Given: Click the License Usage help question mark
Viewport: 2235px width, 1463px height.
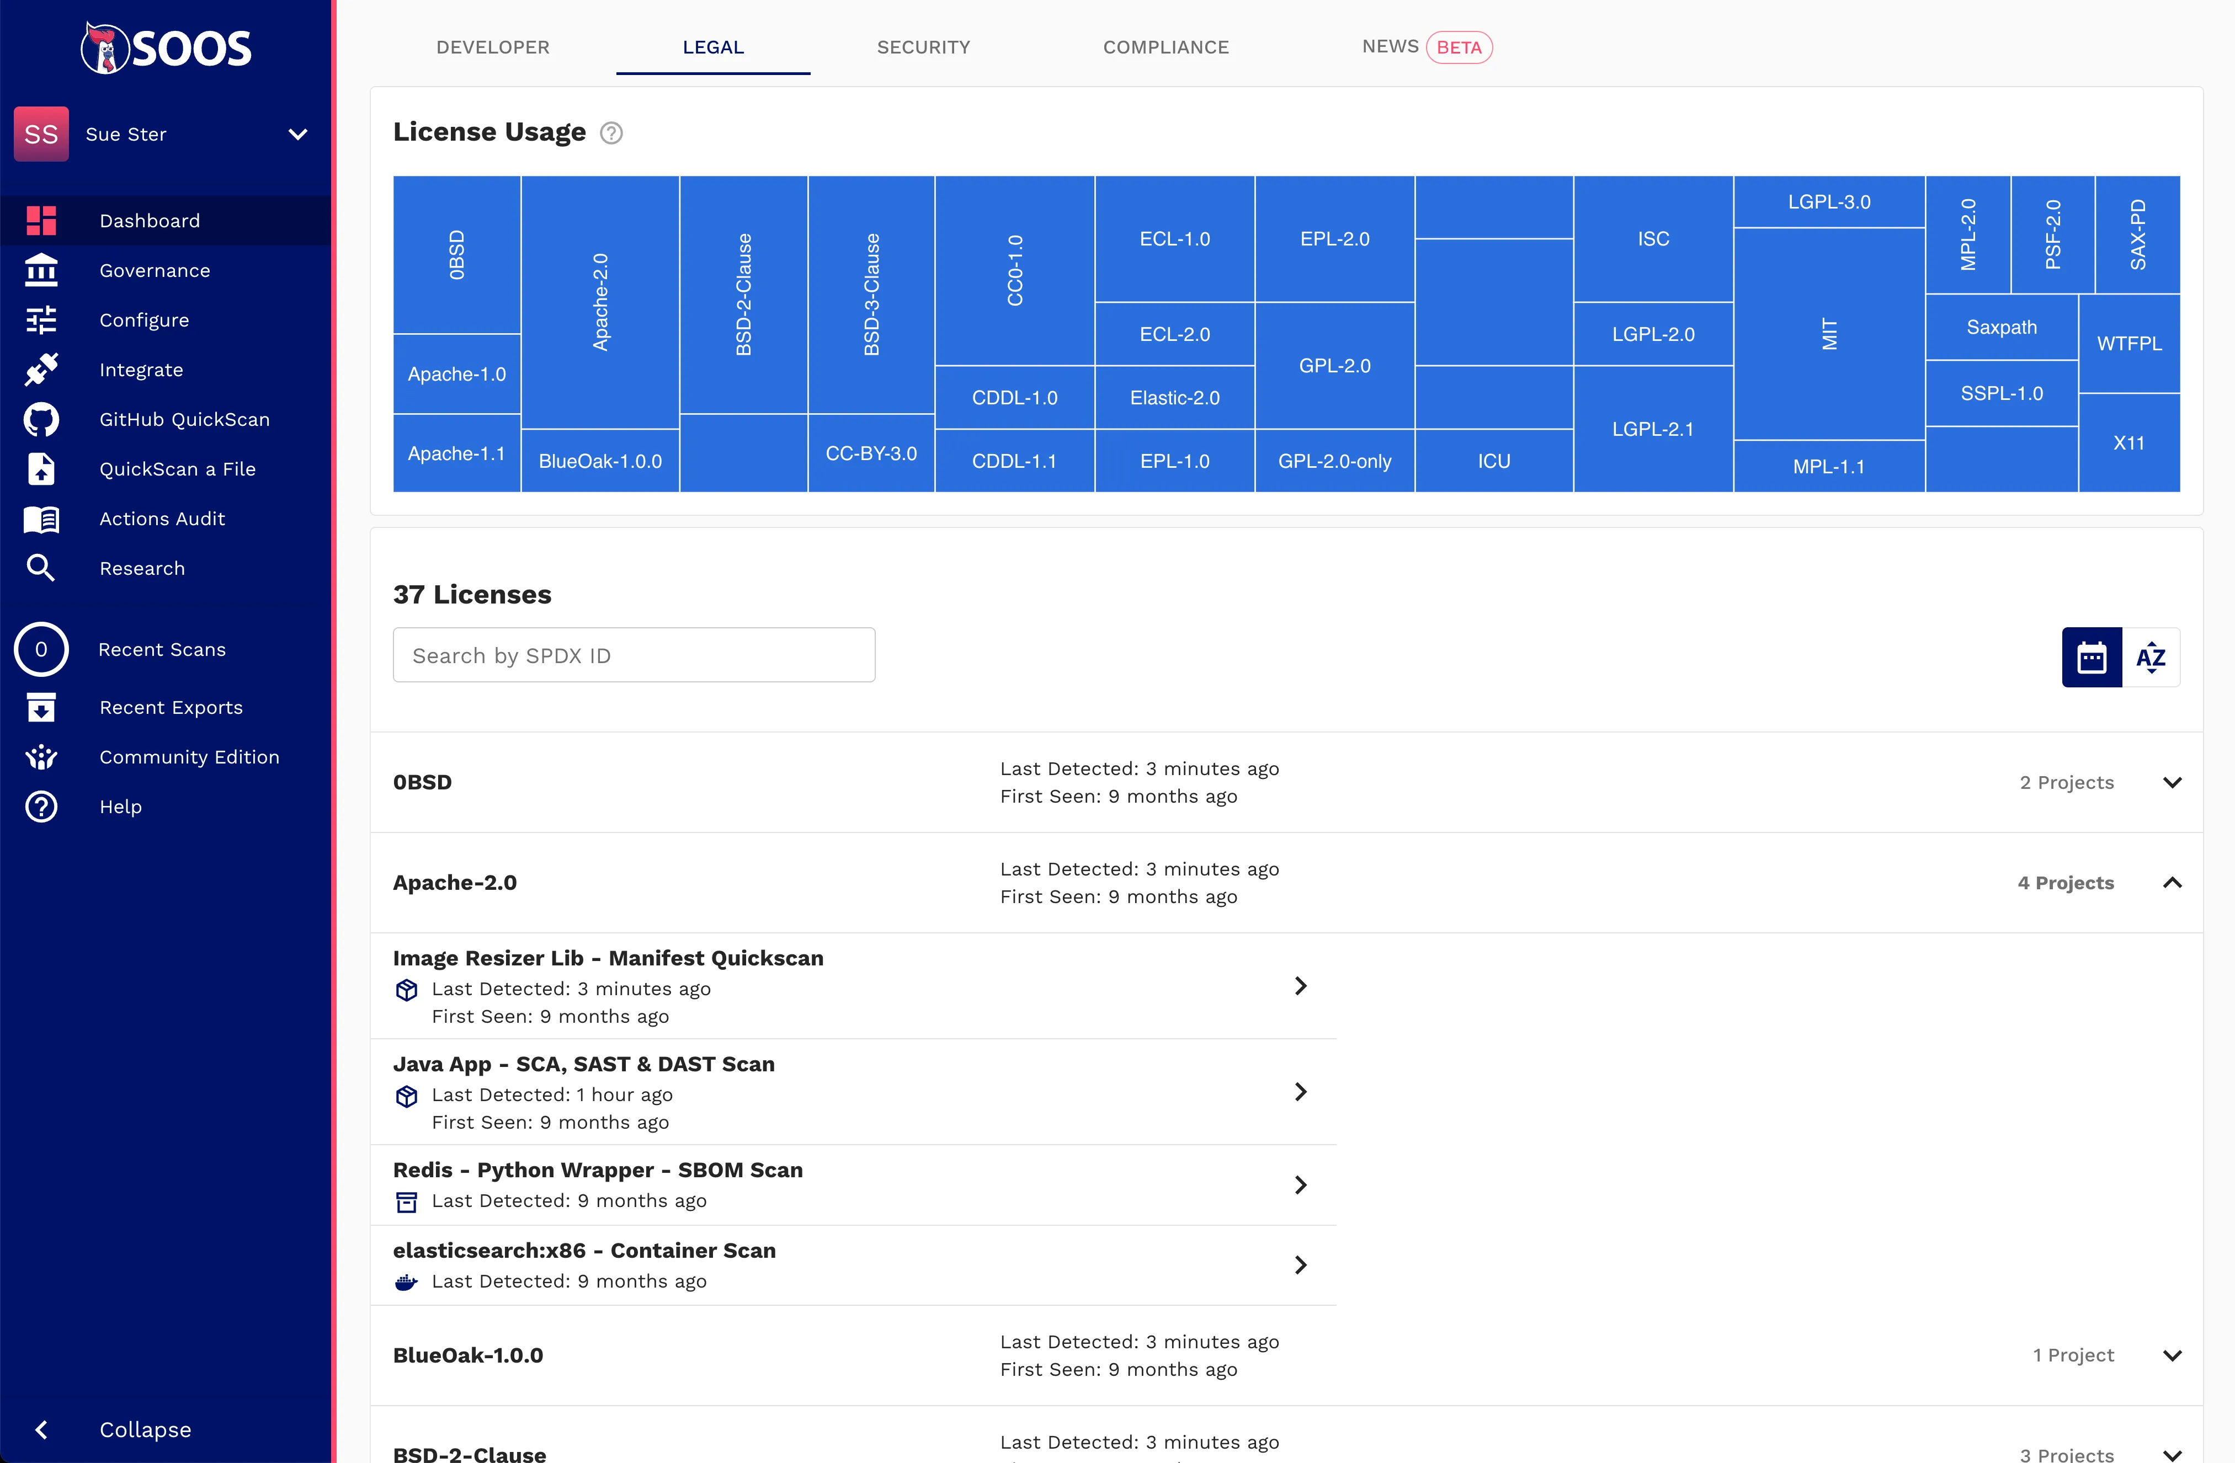Looking at the screenshot, I should point(611,134).
